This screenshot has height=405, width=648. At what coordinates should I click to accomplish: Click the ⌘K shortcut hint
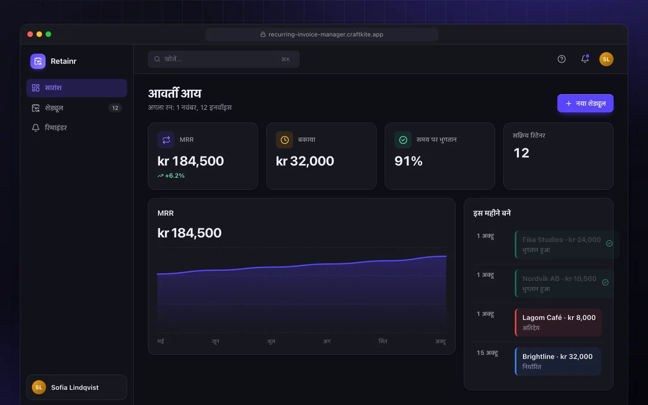pos(286,59)
